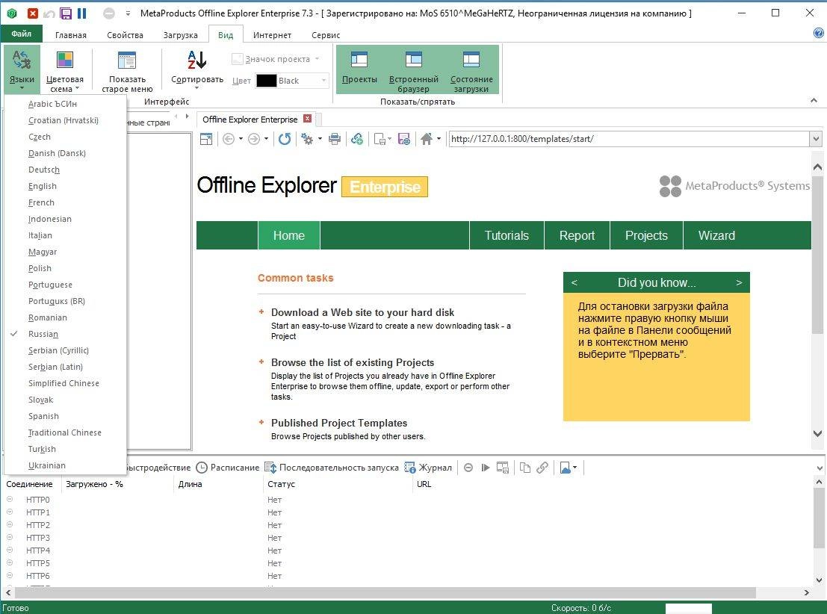Click the Refresh page icon
This screenshot has height=614, width=827.
coord(285,139)
